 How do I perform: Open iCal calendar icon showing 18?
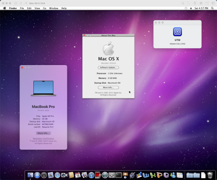[x=78, y=175]
